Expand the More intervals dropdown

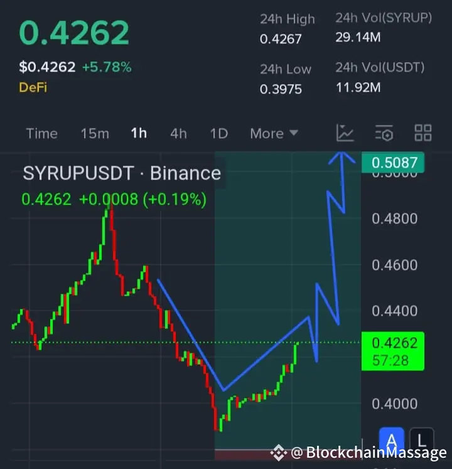[274, 133]
